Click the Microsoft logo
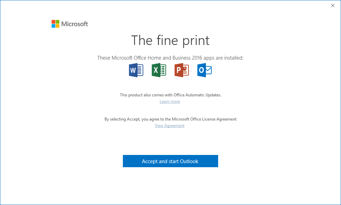Screen dimensions: 341x205 click(69, 24)
